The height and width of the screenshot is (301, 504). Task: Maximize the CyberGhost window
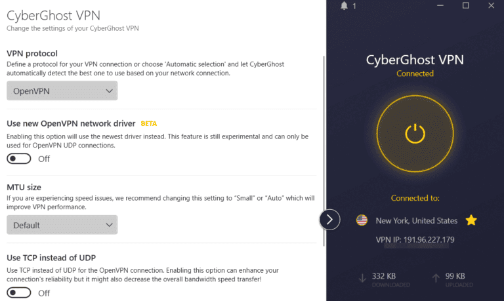point(466,6)
